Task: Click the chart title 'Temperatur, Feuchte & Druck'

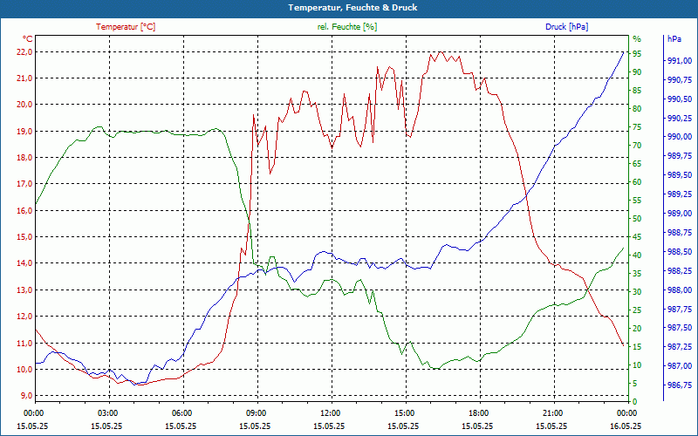Action: (352, 8)
